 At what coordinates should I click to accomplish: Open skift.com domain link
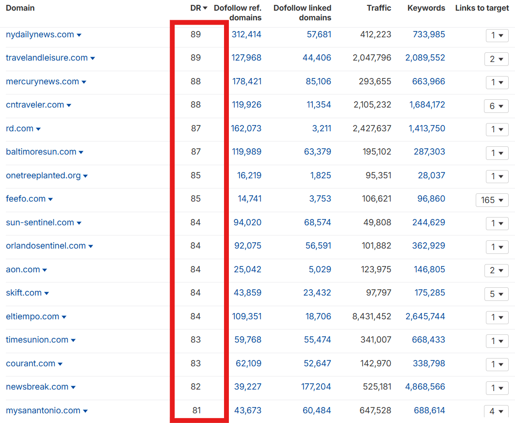pos(24,293)
